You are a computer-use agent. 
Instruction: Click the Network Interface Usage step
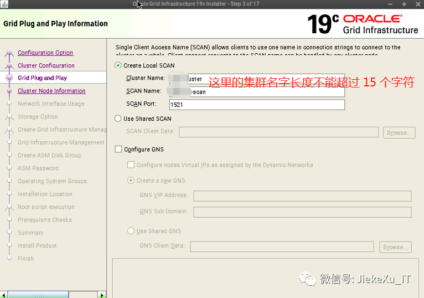[x=51, y=104]
